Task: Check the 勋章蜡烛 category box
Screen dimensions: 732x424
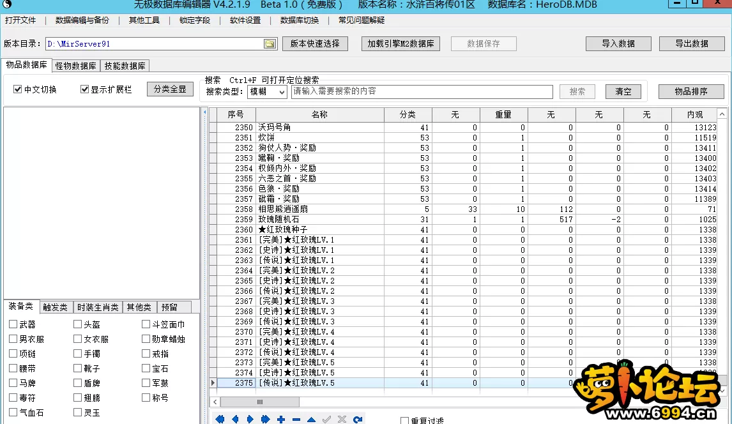Action: point(146,338)
